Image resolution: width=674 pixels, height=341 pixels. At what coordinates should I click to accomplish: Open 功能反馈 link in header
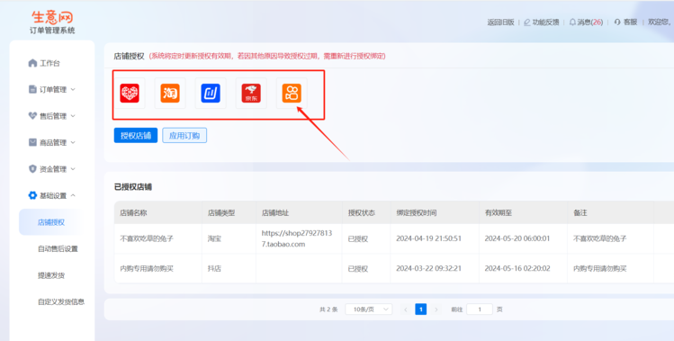(x=546, y=22)
